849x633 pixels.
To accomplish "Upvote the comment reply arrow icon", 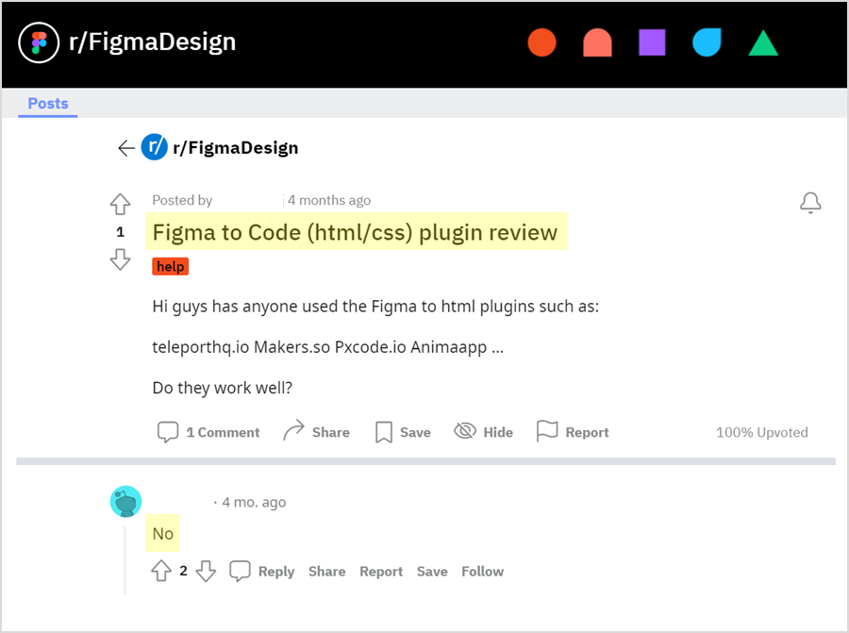I will [x=161, y=571].
